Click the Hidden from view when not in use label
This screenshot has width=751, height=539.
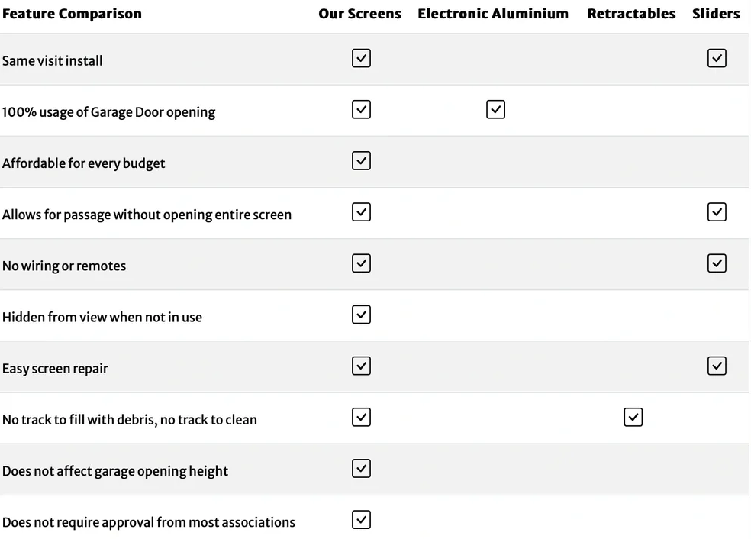102,317
